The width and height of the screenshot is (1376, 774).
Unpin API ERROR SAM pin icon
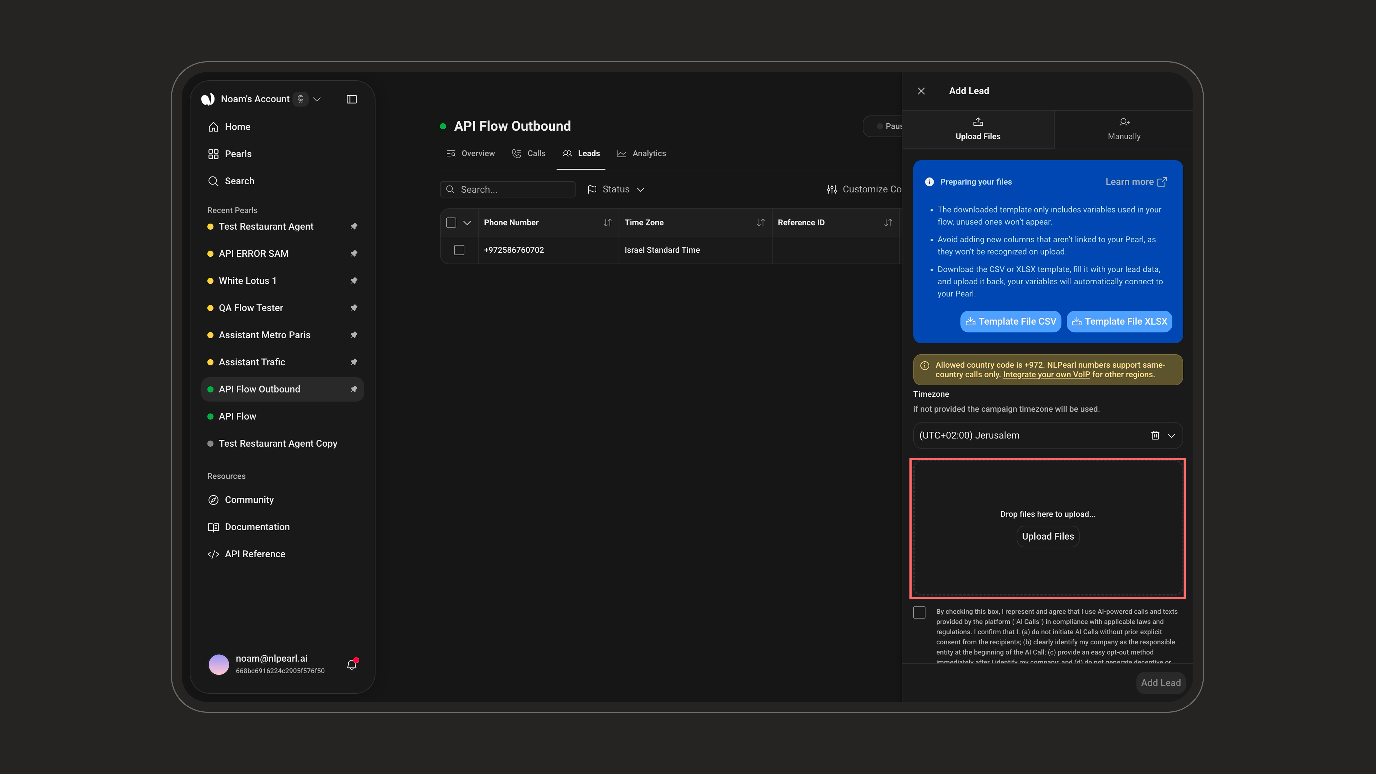click(354, 254)
